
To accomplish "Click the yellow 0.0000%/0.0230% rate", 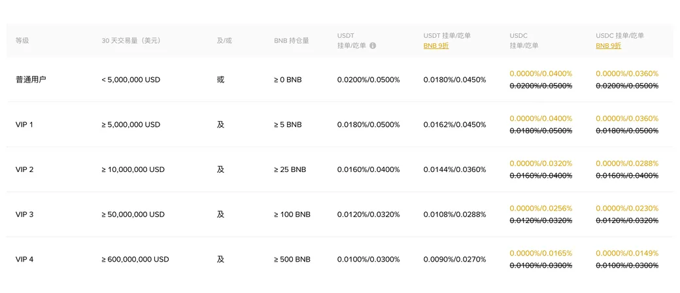I will click(627, 209).
